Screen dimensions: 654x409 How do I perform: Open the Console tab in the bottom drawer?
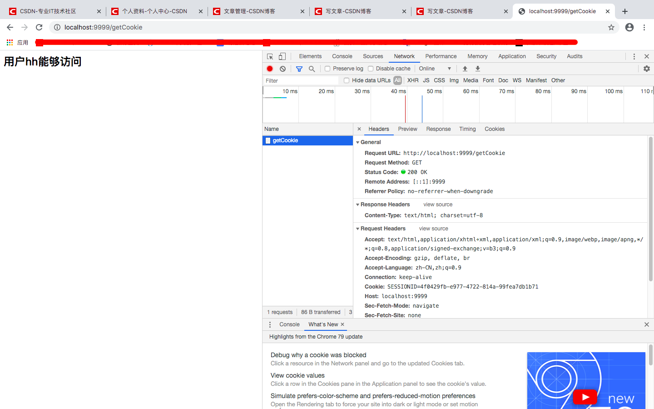coord(289,324)
